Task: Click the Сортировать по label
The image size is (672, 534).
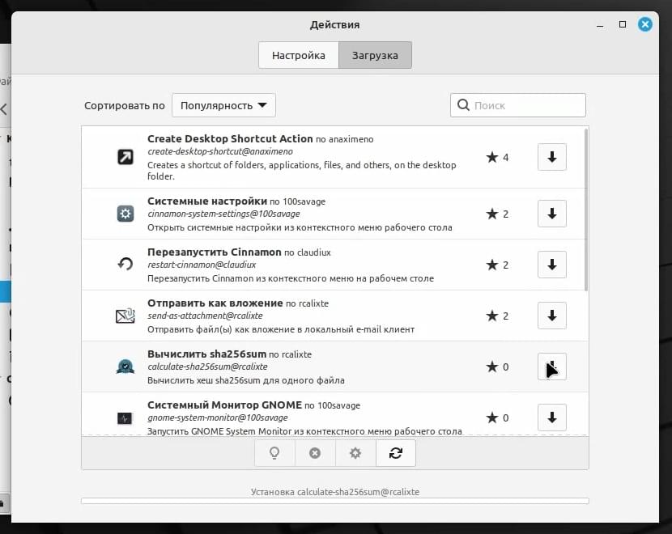Action: point(125,105)
